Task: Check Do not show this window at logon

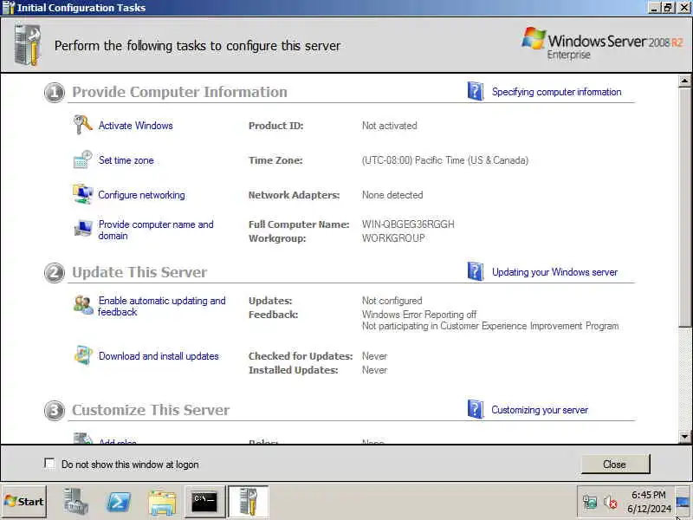Action: [49, 464]
